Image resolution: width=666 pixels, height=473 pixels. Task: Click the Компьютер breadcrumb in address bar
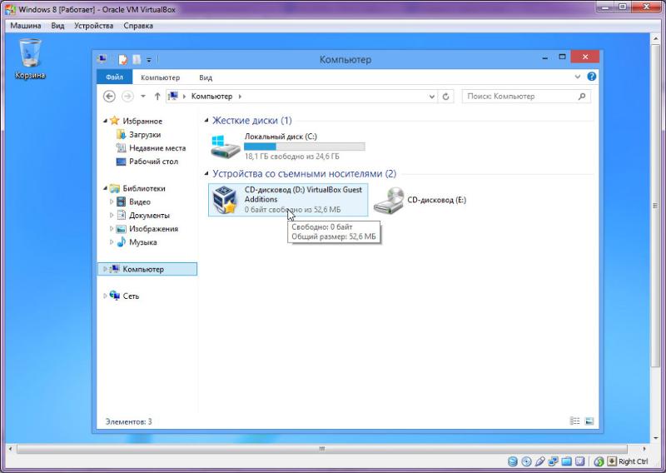tap(211, 97)
